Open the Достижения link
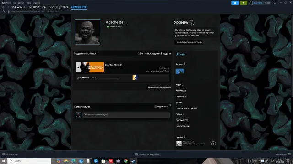The width and height of the screenshot is (293, 164). [x=83, y=77]
